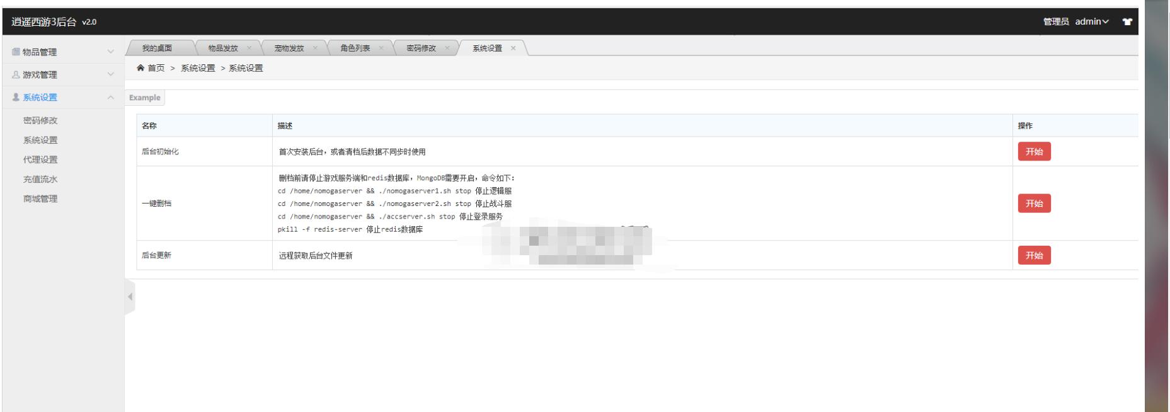The height and width of the screenshot is (412, 1170).
Task: Close the 密码修改 tab
Action: pos(447,49)
